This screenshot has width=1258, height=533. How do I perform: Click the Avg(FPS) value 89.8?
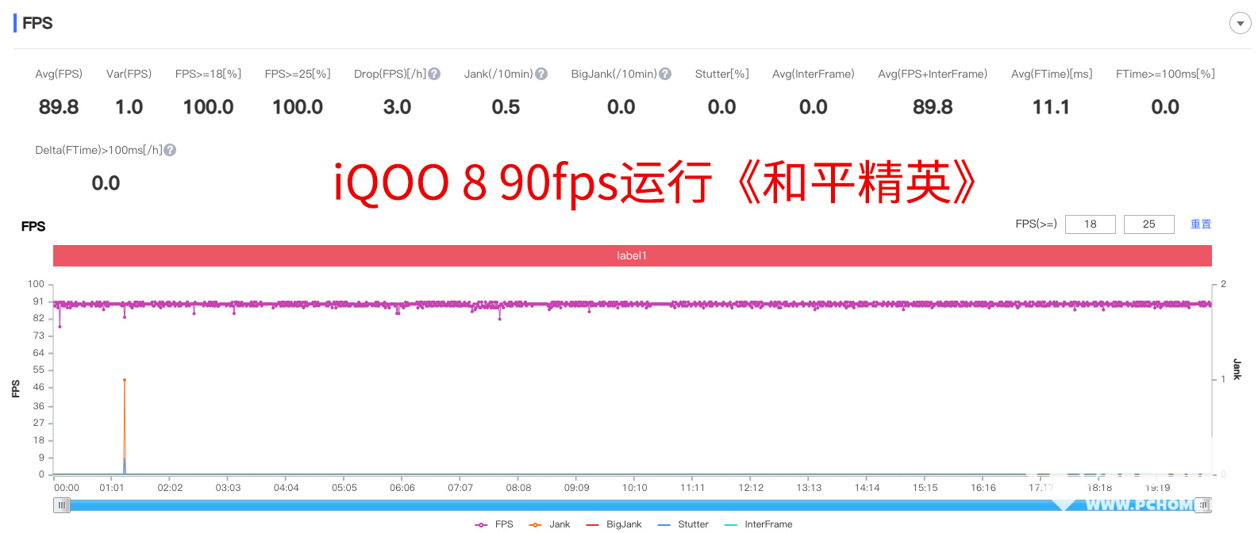tap(59, 107)
